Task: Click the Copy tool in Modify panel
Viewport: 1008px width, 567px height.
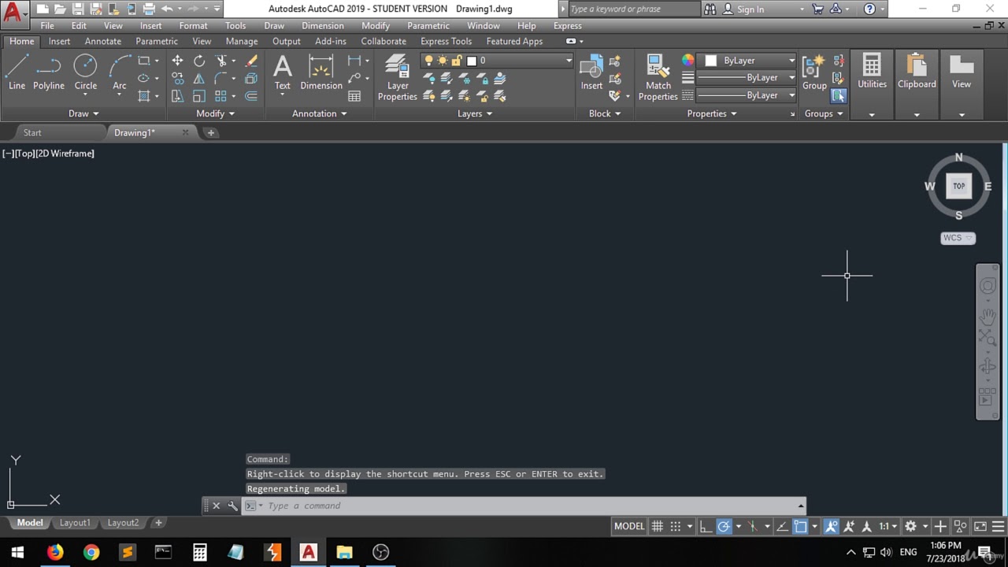Action: click(x=177, y=79)
